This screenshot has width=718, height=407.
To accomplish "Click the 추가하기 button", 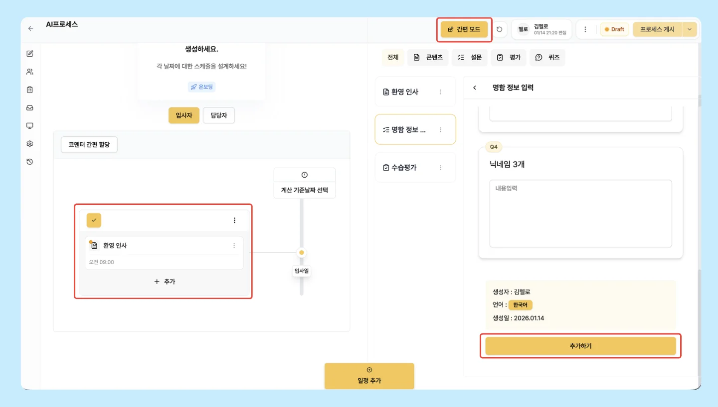I will (580, 346).
